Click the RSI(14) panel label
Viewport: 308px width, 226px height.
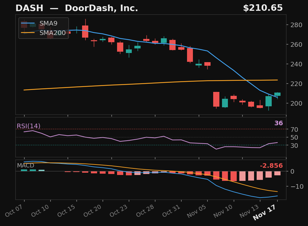click(x=28, y=126)
